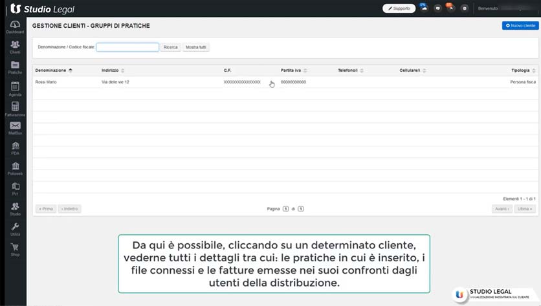The image size is (541, 306).
Task: Sort by Partita iva column
Action: (294, 71)
